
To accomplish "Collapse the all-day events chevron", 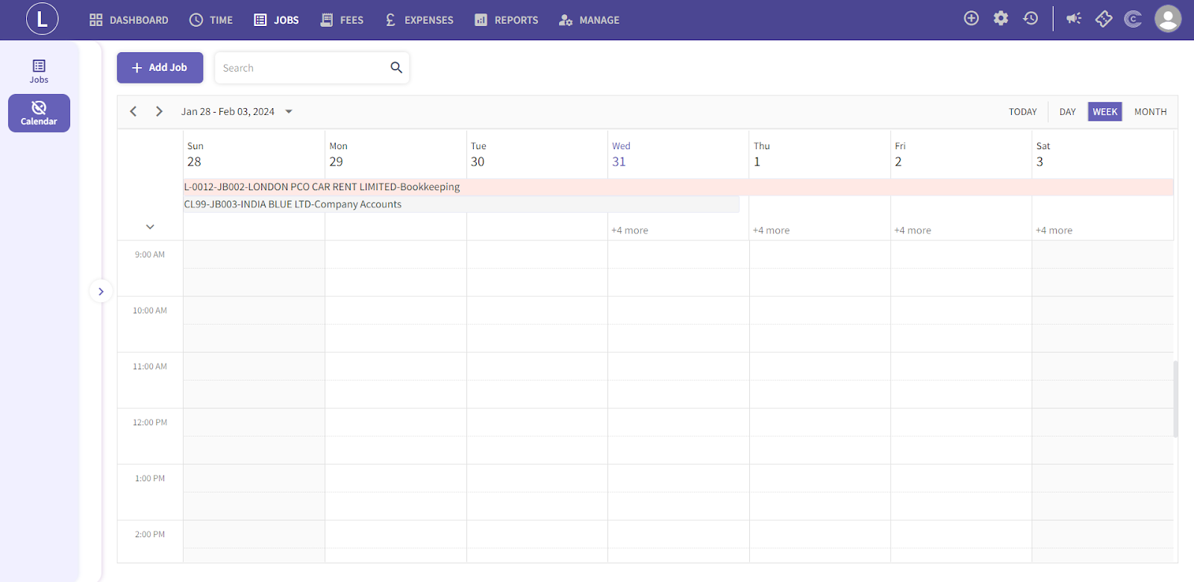I will point(150,227).
